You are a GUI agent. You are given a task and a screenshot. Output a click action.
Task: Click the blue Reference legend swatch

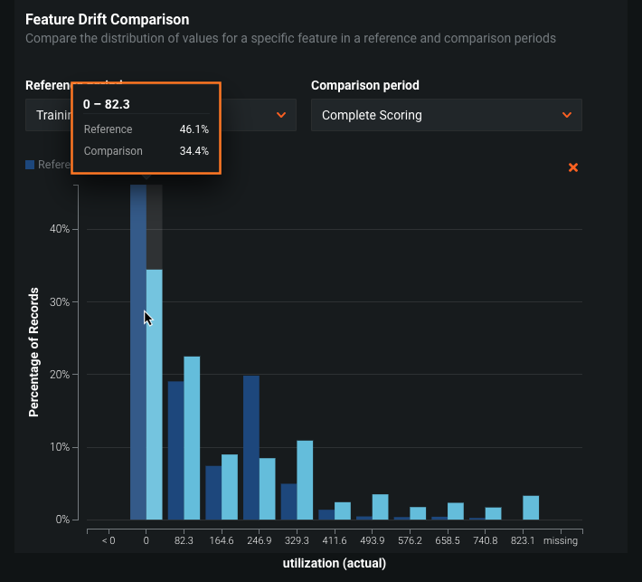[30, 165]
